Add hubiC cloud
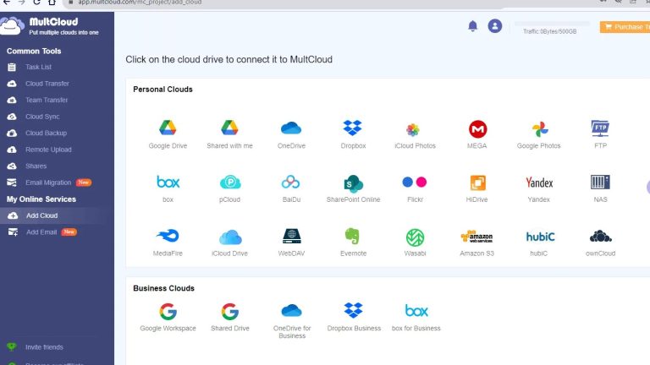Image resolution: width=650 pixels, height=365 pixels. point(540,242)
